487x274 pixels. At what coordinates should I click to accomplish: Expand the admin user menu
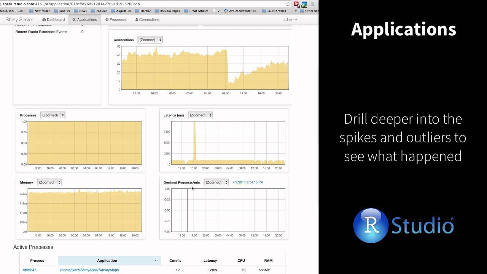290,19
